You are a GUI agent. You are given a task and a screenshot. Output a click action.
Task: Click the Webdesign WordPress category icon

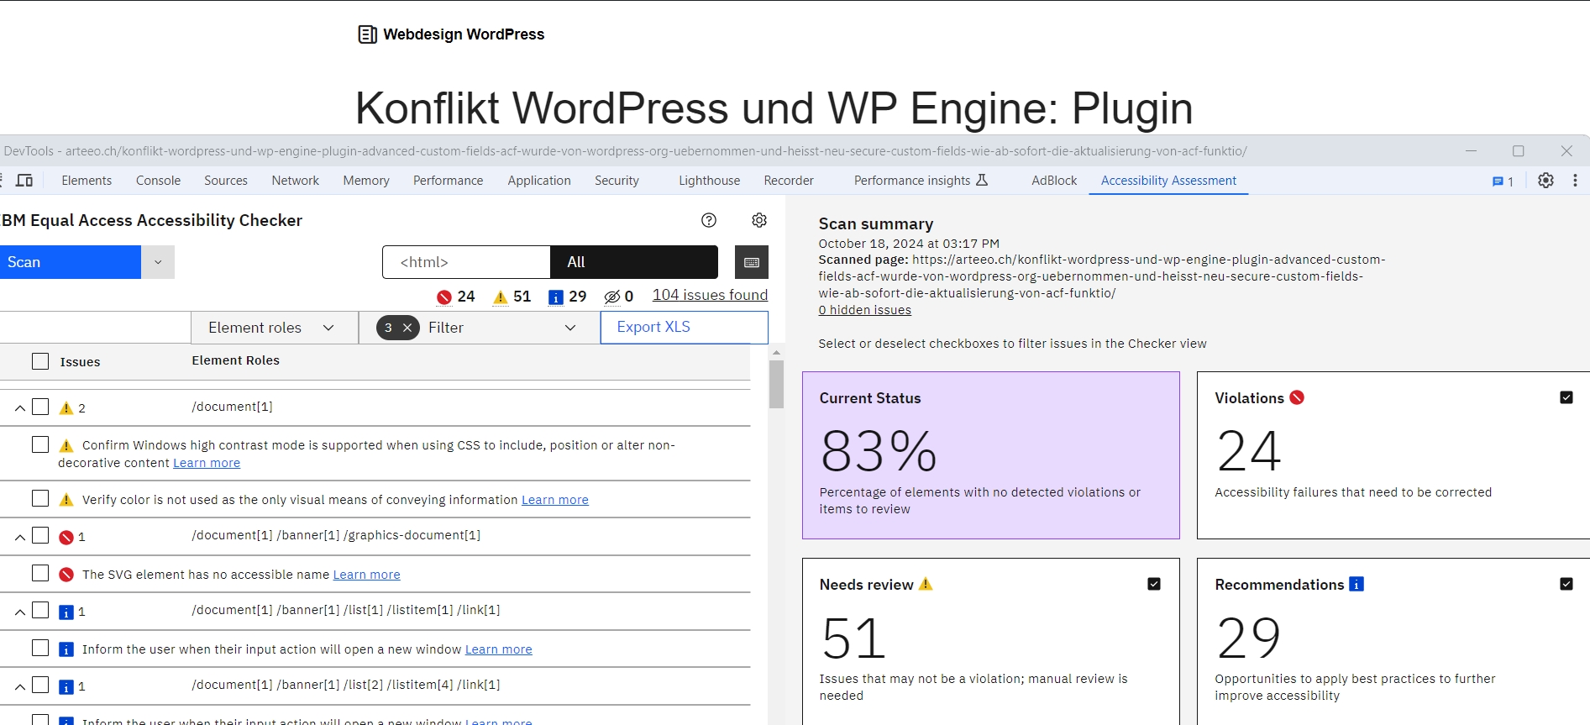367,34
